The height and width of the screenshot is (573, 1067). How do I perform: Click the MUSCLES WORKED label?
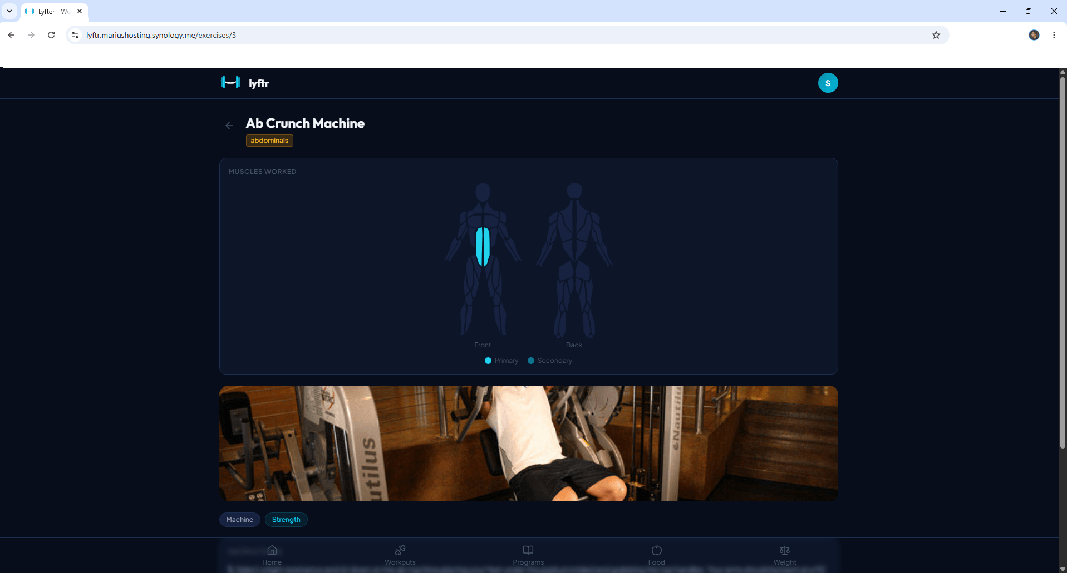coord(262,172)
